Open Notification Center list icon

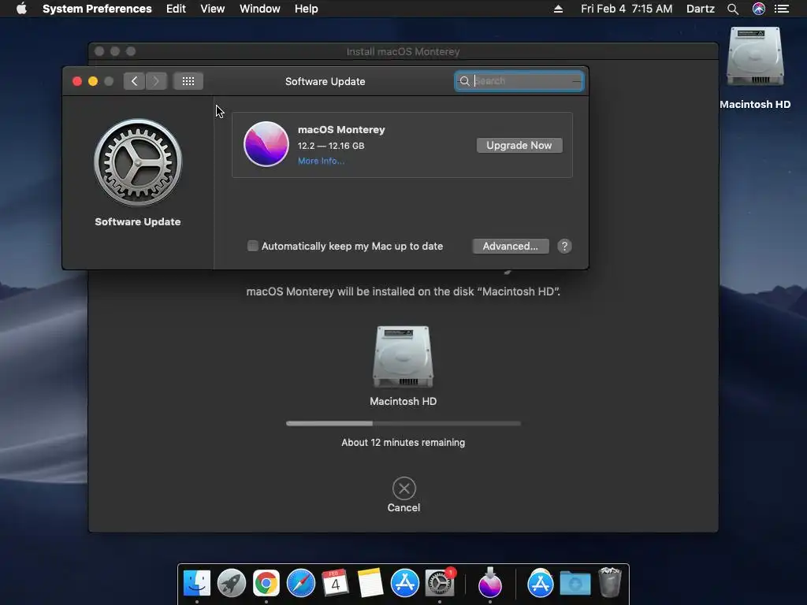point(781,9)
